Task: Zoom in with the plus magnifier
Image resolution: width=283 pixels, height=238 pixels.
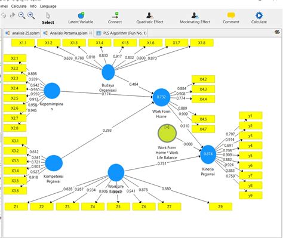Action: pos(31,16)
